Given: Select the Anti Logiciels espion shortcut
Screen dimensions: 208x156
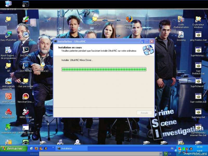Looking at the screenshot, I should click(x=8, y=81).
